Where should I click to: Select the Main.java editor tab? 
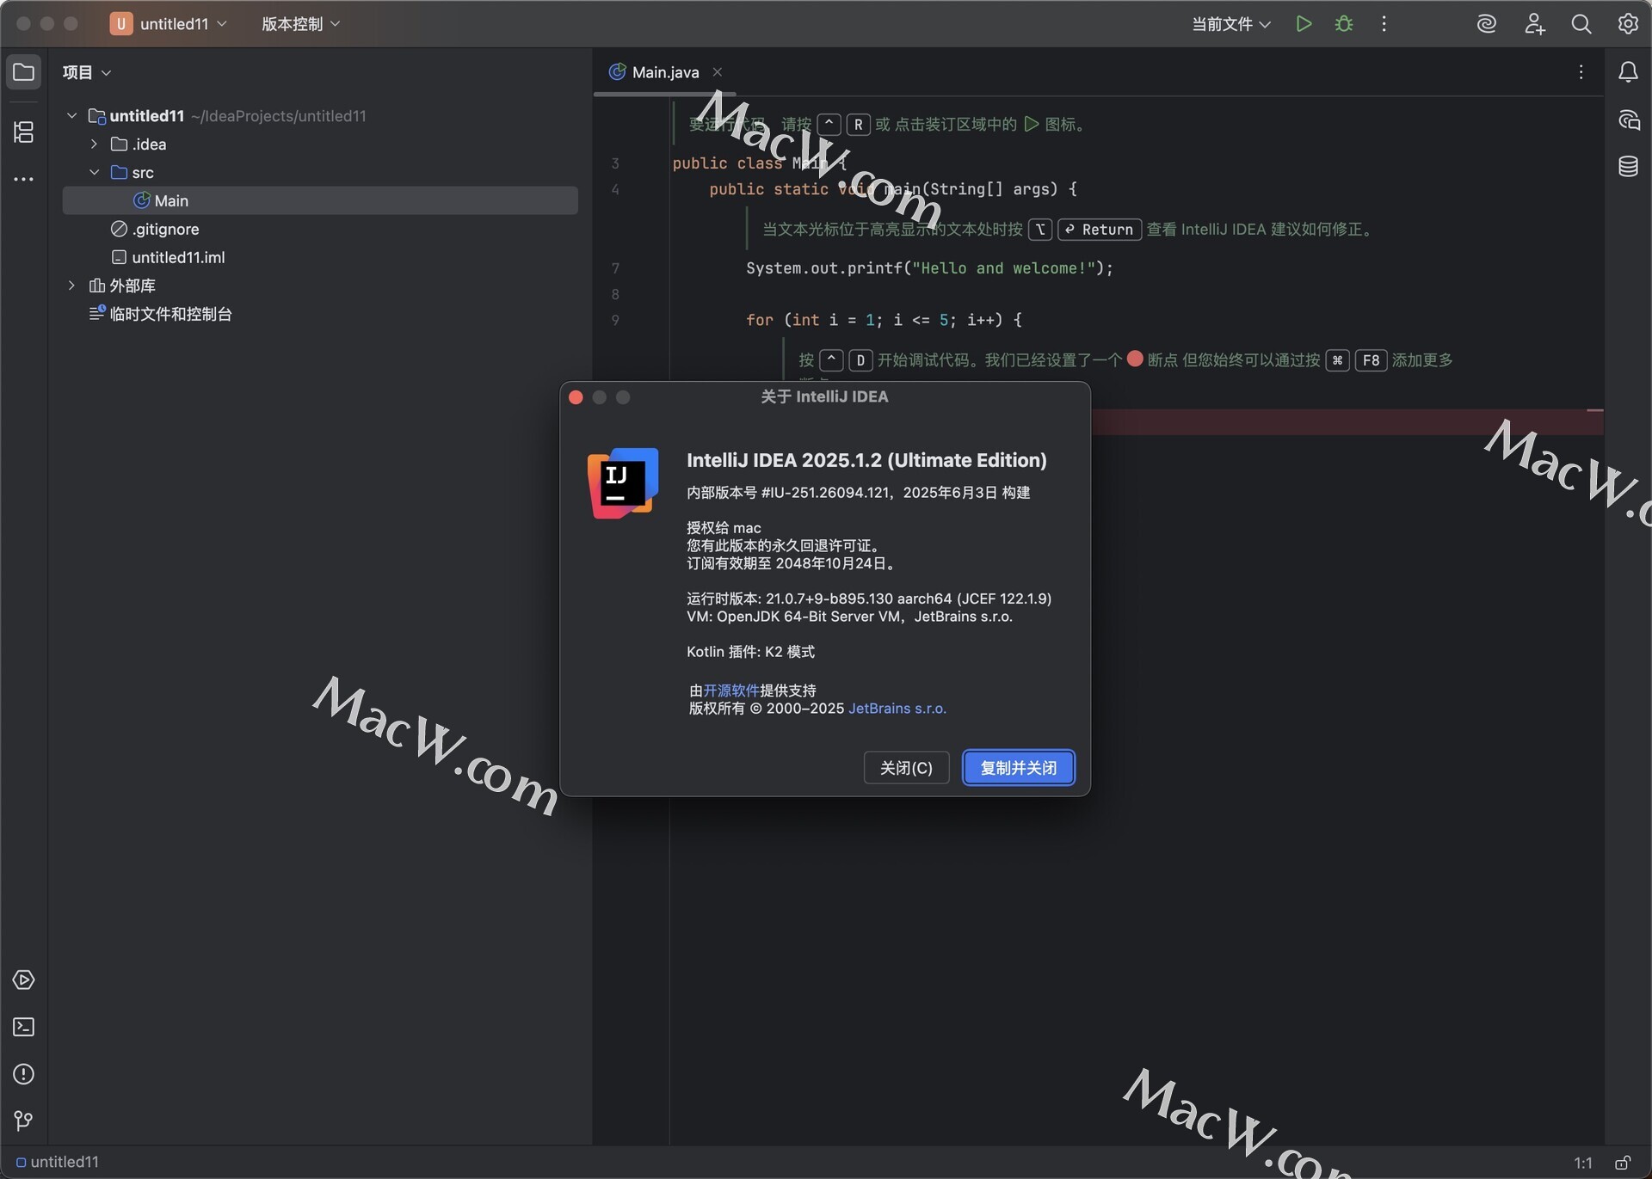tap(664, 72)
